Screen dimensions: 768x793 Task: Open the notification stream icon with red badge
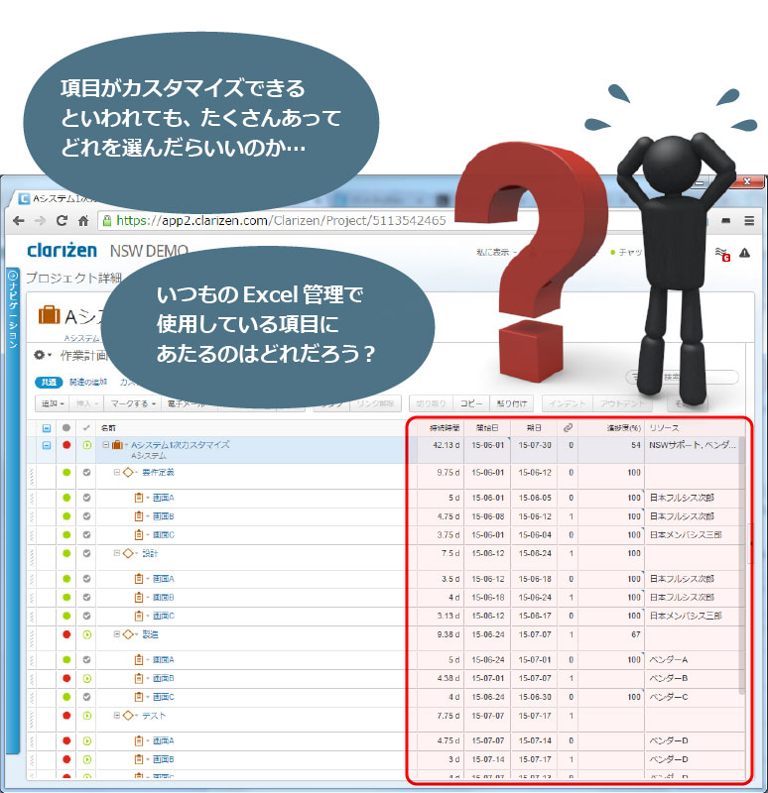[x=722, y=254]
